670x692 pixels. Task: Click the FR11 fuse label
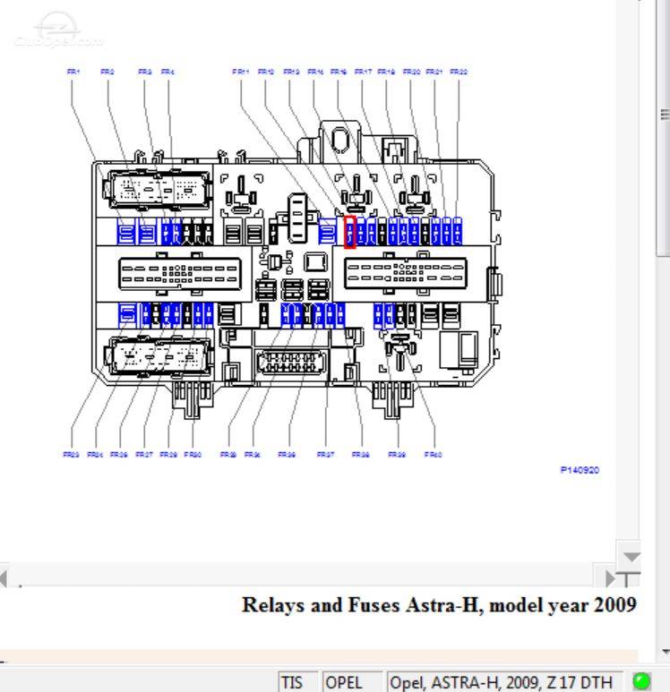(x=241, y=72)
